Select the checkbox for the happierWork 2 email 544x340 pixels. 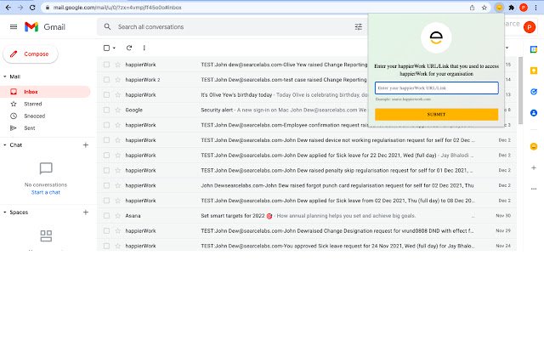coord(106,80)
